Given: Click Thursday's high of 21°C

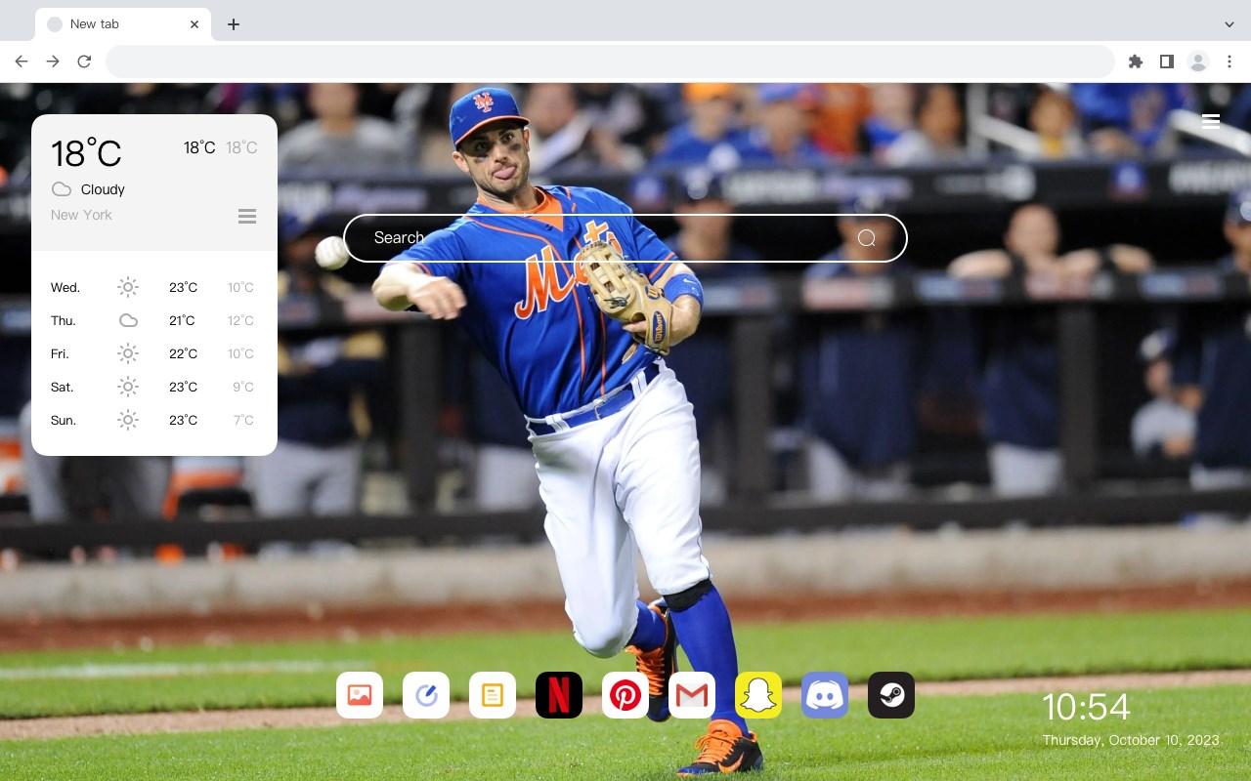Looking at the screenshot, I should click(x=183, y=320).
